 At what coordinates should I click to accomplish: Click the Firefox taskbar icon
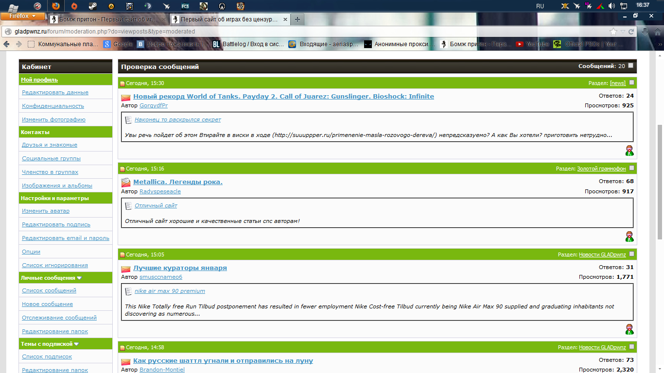(x=55, y=6)
